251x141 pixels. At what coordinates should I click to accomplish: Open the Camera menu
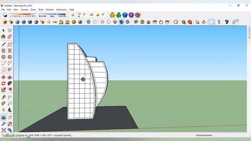(x=24, y=9)
